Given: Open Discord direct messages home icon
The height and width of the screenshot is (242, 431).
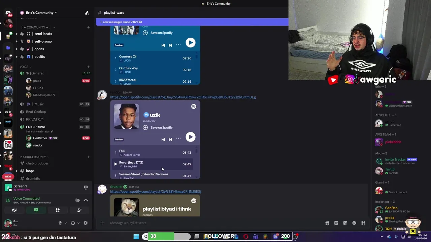Looking at the screenshot, I should (x=8, y=13).
